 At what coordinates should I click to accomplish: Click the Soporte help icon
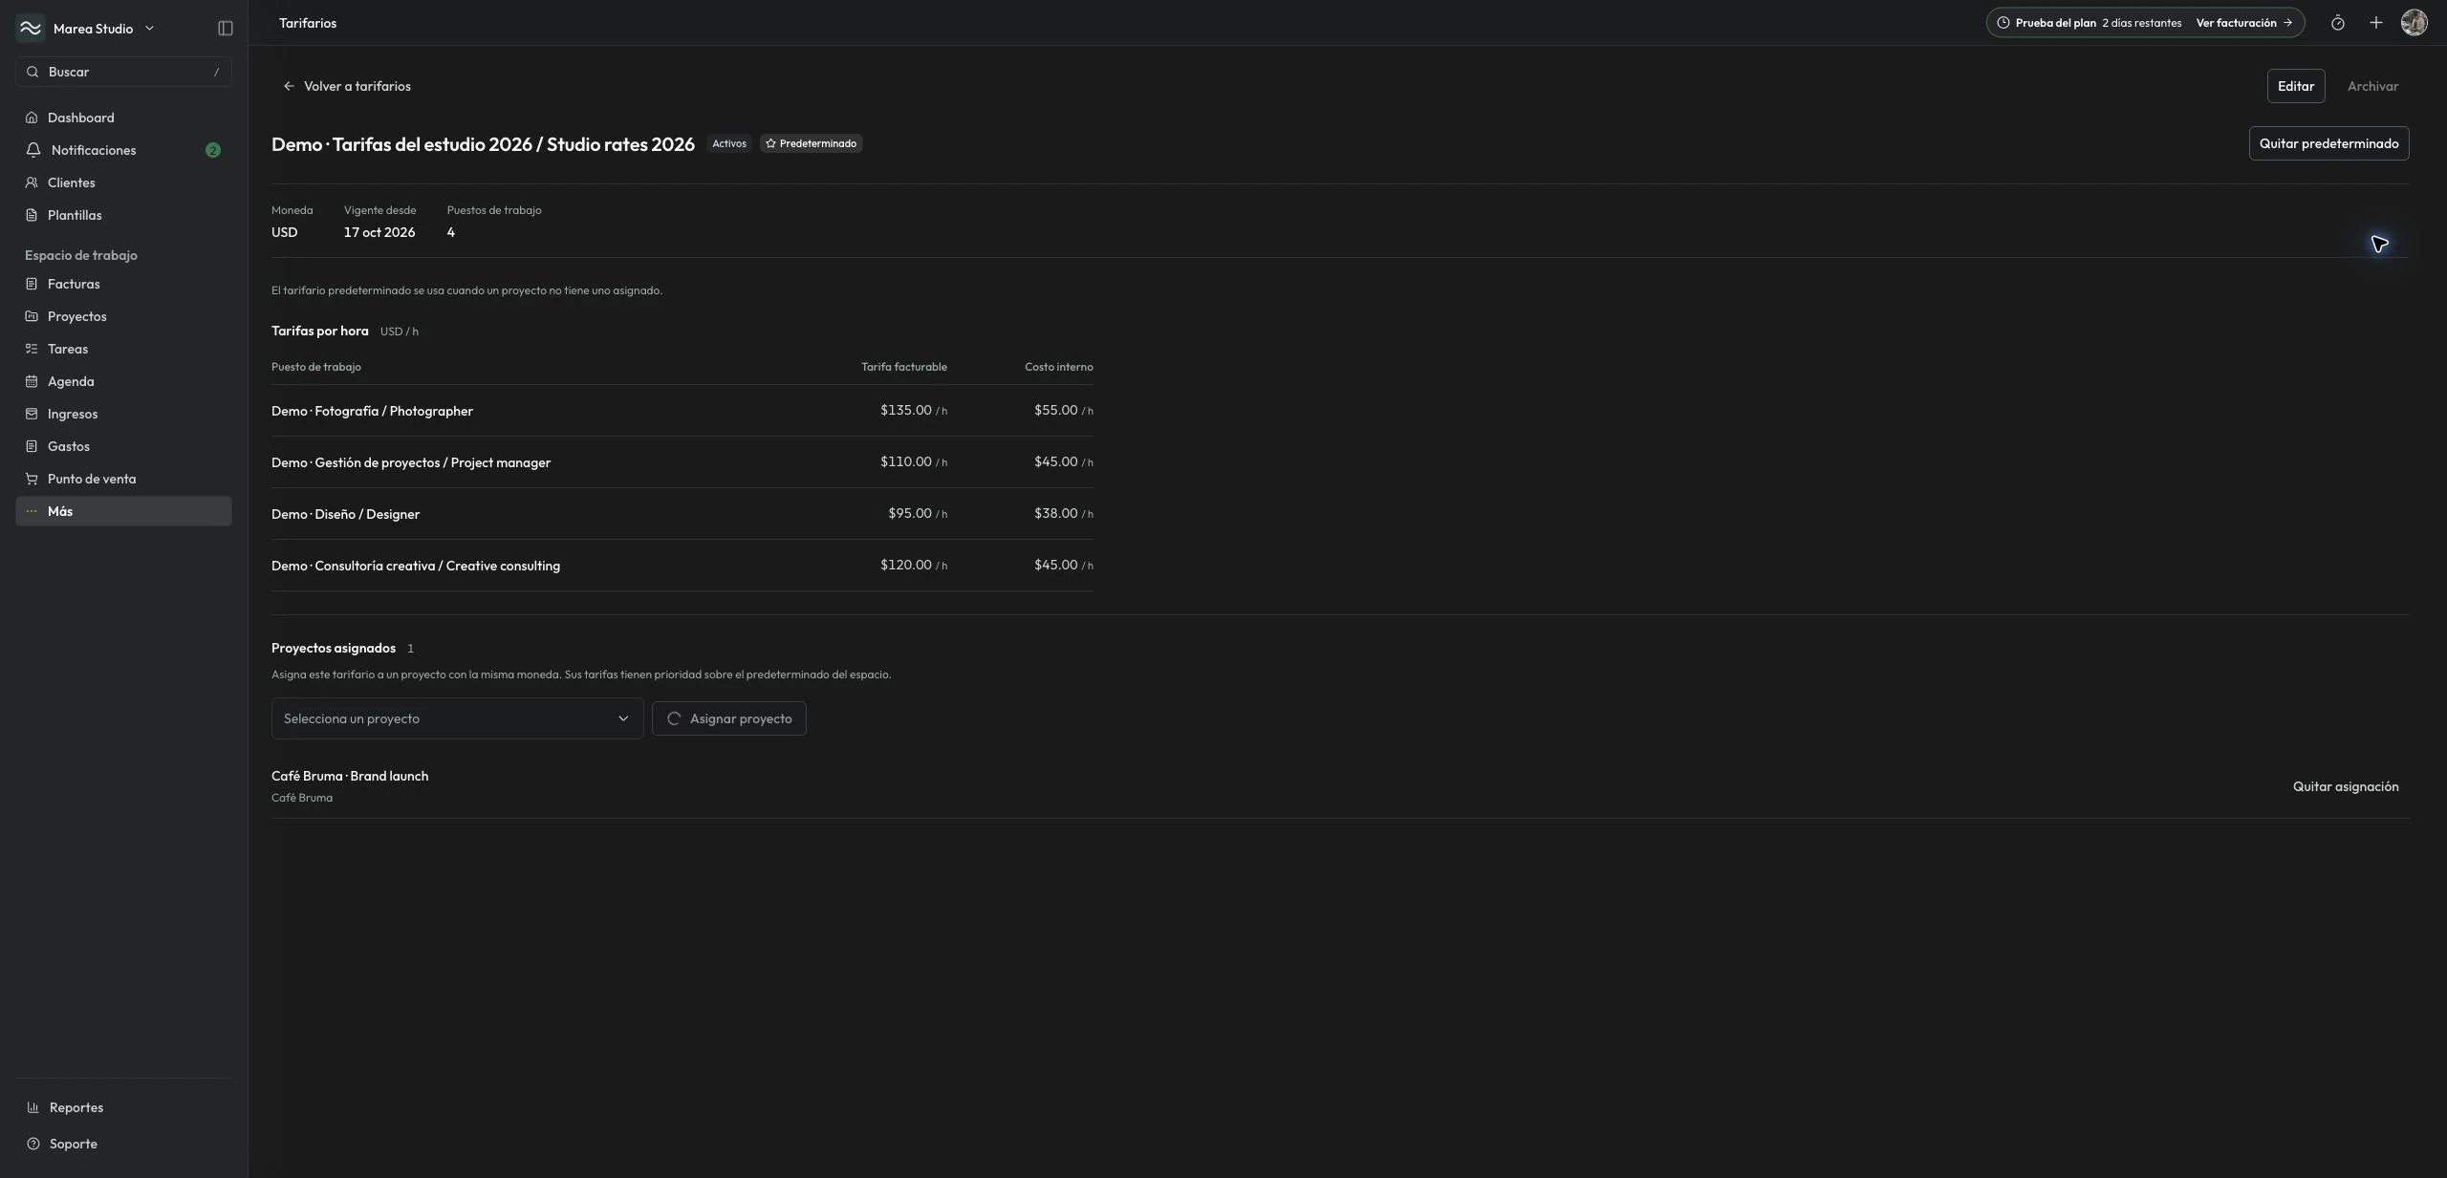33,1144
